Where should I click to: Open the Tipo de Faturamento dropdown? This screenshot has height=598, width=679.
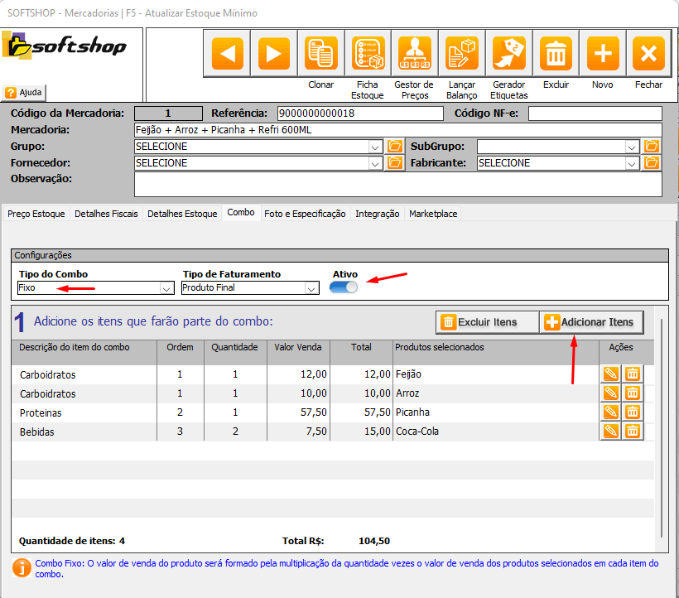(x=311, y=288)
